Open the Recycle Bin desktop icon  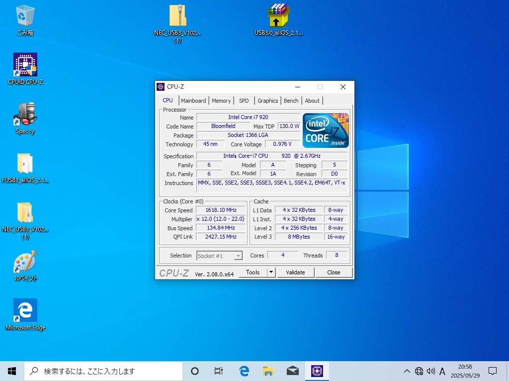[25, 20]
